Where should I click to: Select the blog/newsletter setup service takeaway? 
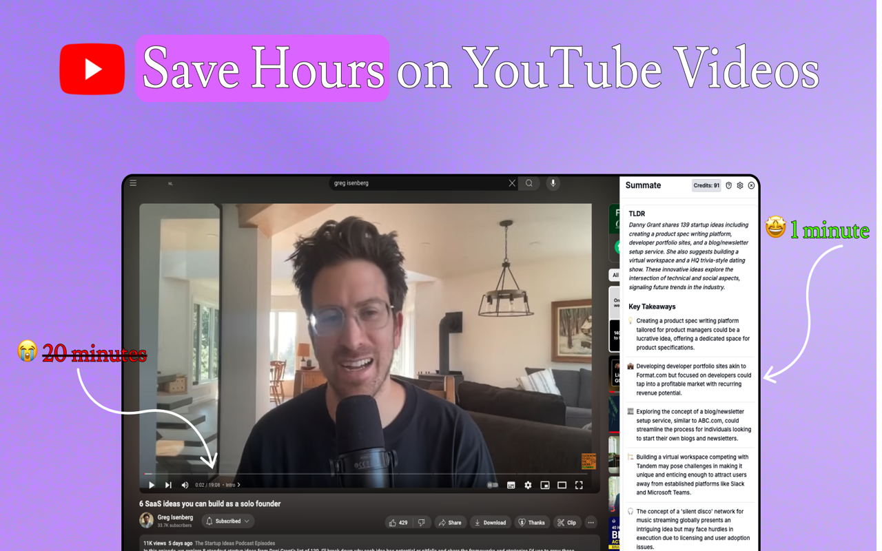689,425
